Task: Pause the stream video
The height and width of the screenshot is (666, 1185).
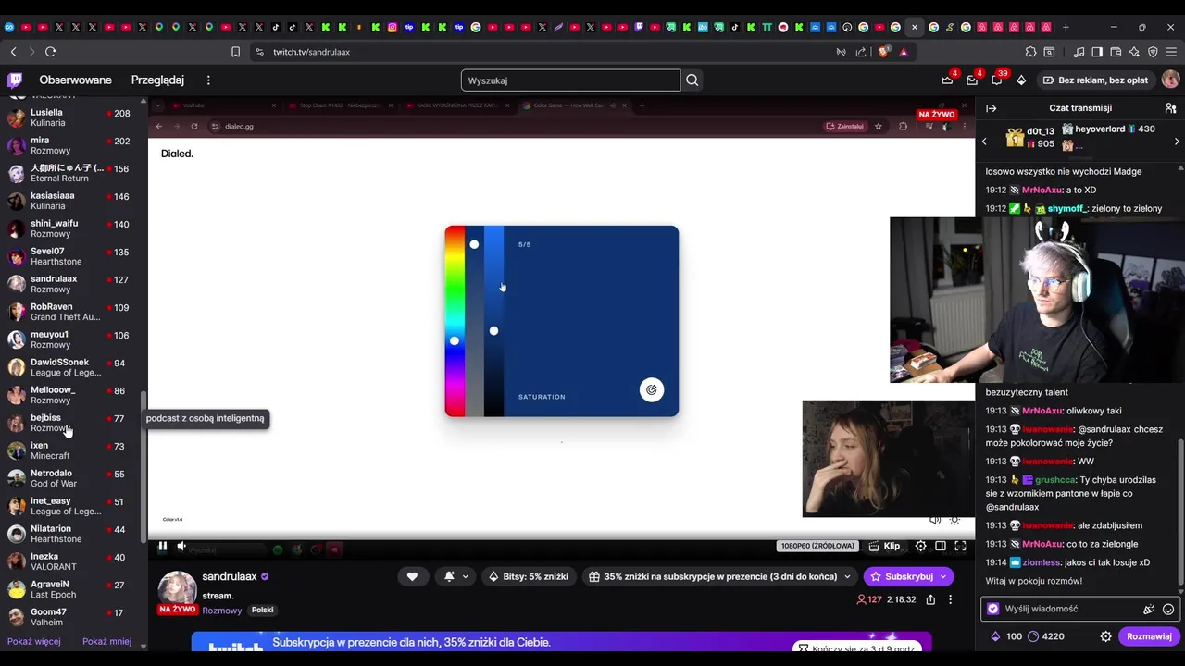Action: coord(162,546)
